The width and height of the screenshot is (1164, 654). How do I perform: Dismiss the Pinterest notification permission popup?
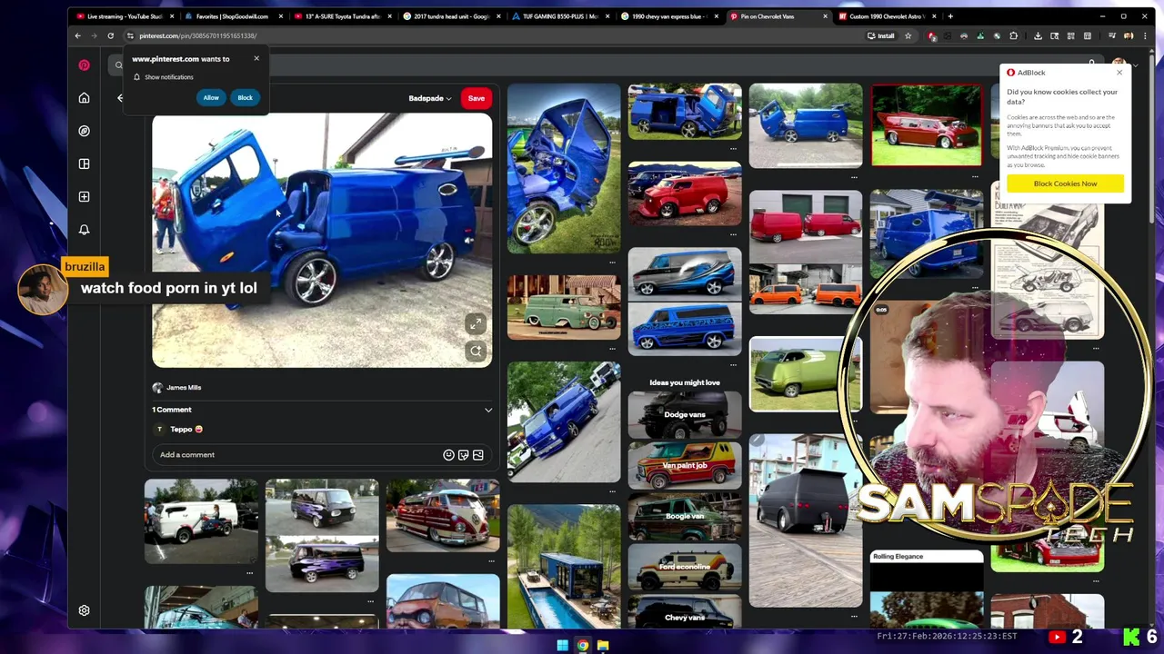[x=256, y=58]
